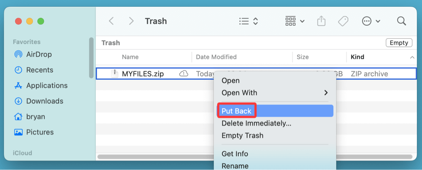Image resolution: width=422 pixels, height=170 pixels.
Task: Select the MYFILES.zip file name
Action: click(x=143, y=74)
